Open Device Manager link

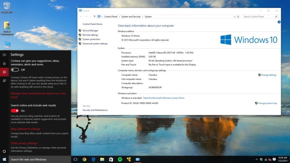[90, 30]
